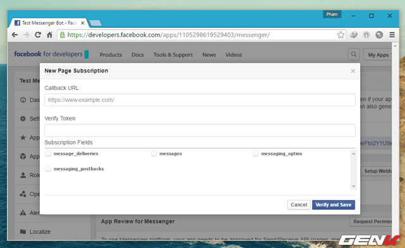This screenshot has width=405, height=248.
Task: Click the Verify and Save button
Action: (x=333, y=205)
